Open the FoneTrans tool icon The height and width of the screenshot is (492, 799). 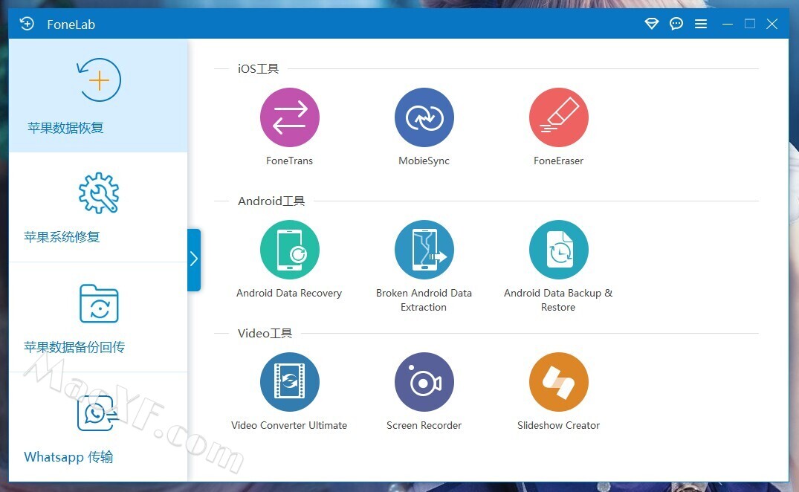click(289, 117)
